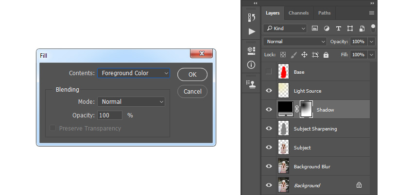Screen dimensions: 413x195
Task: Switch to the Paths tab
Action: 324,13
